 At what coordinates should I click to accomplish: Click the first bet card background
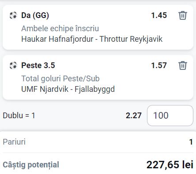(98, 27)
